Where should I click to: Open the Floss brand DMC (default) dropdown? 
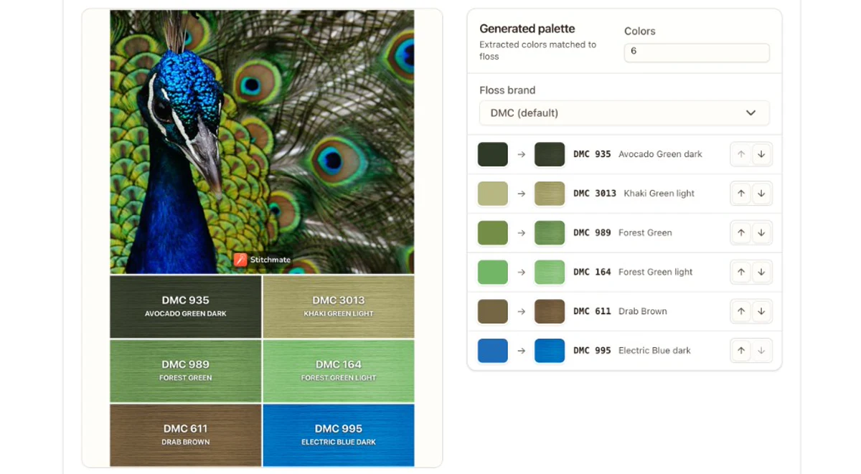(x=624, y=113)
